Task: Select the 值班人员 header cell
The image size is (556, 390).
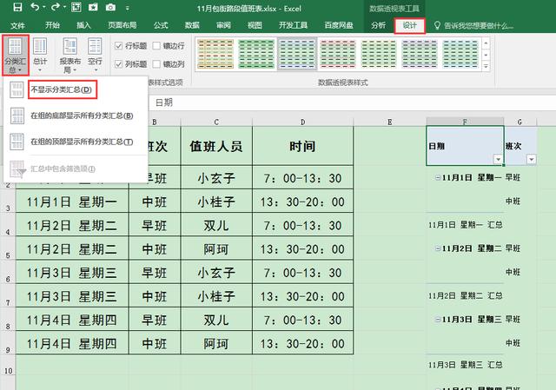Action: [216, 146]
